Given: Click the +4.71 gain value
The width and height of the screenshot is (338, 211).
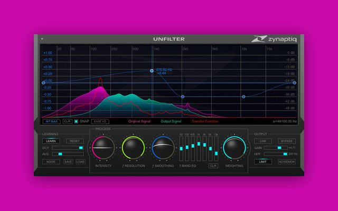Looking at the screenshot, I should (x=292, y=148).
